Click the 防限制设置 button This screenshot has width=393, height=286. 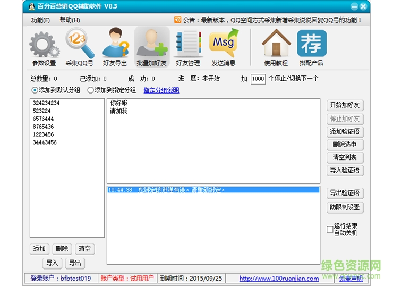tap(345, 207)
